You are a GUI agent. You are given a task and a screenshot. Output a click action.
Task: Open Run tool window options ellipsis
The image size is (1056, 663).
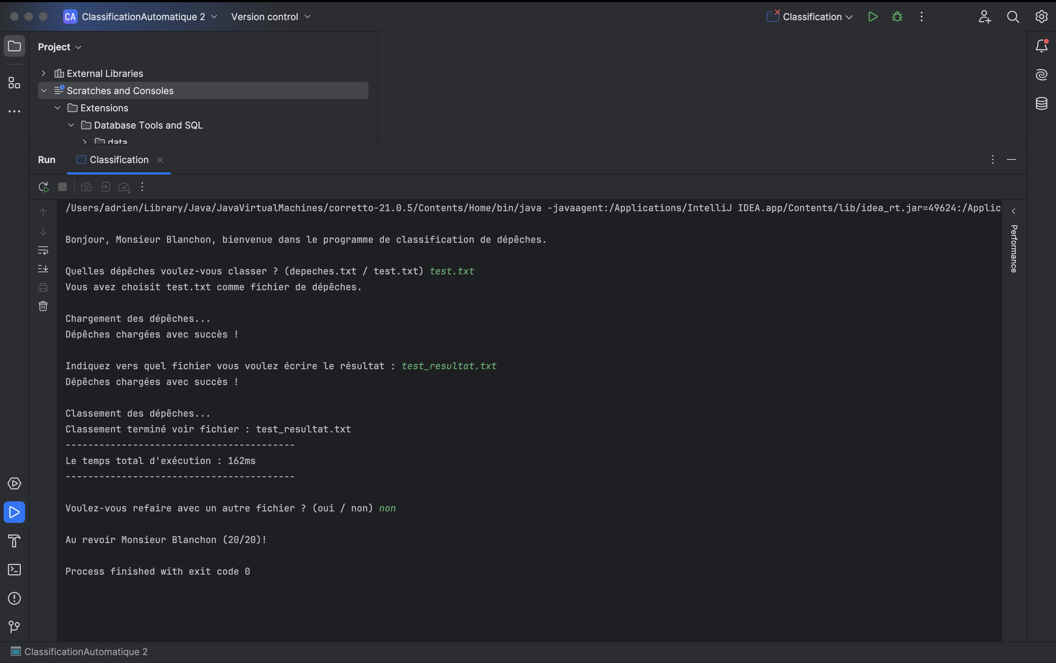click(x=992, y=159)
